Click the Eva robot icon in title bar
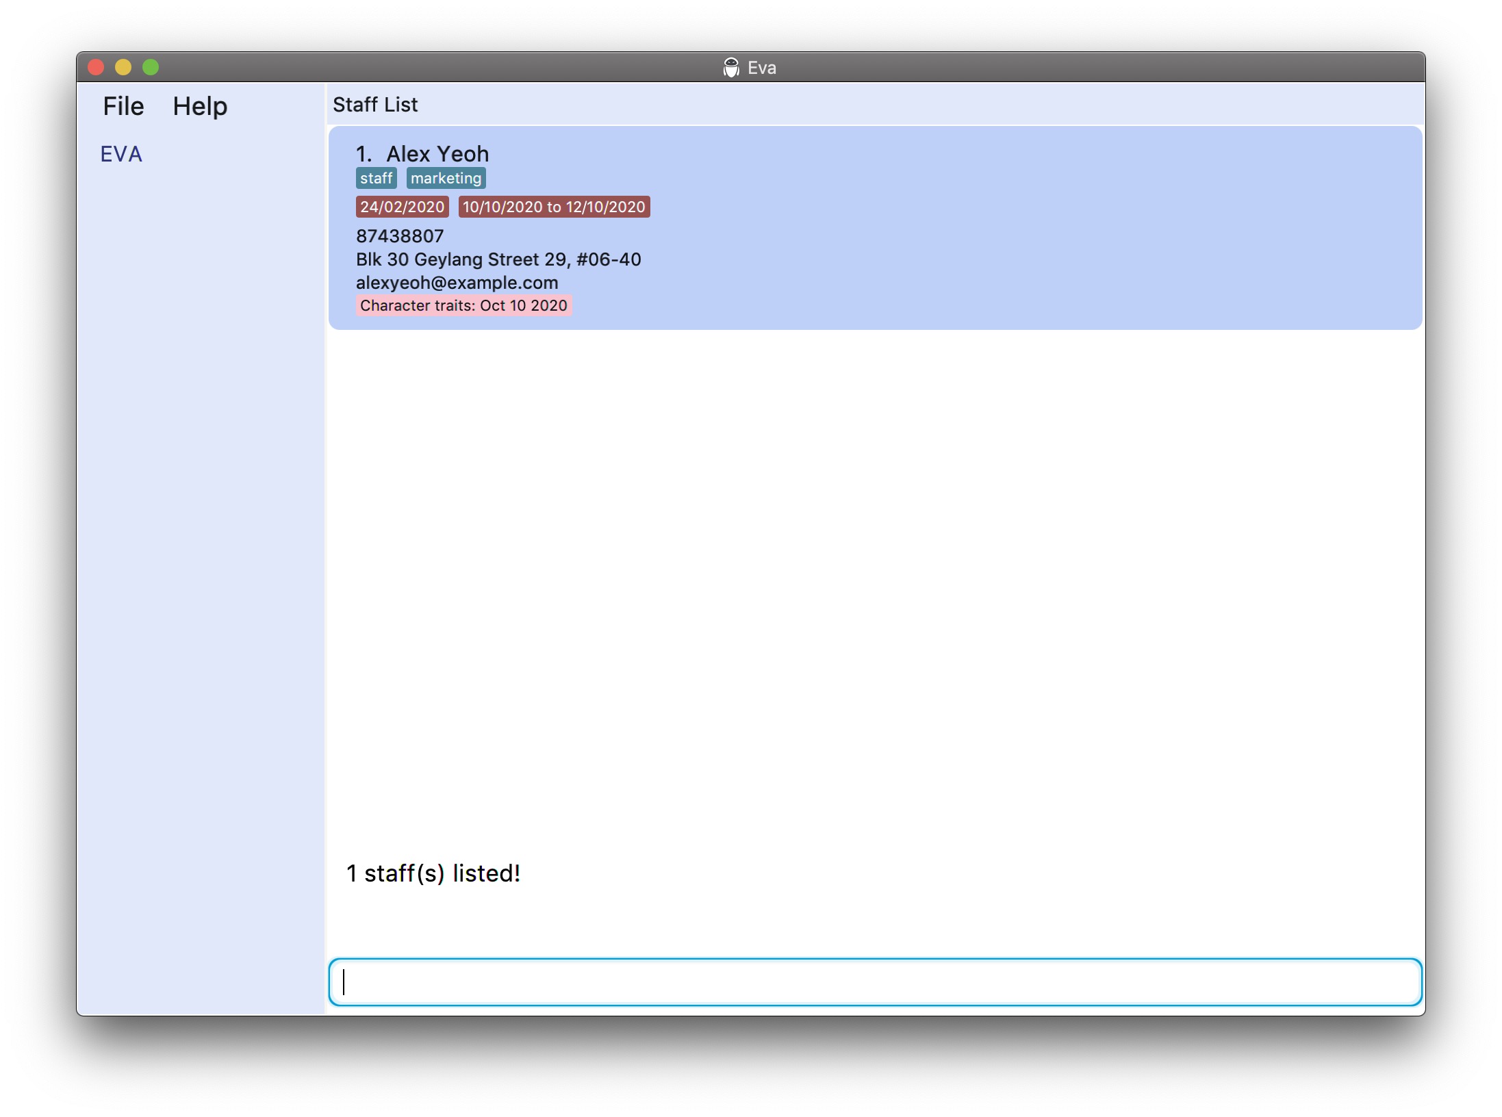 (x=731, y=67)
